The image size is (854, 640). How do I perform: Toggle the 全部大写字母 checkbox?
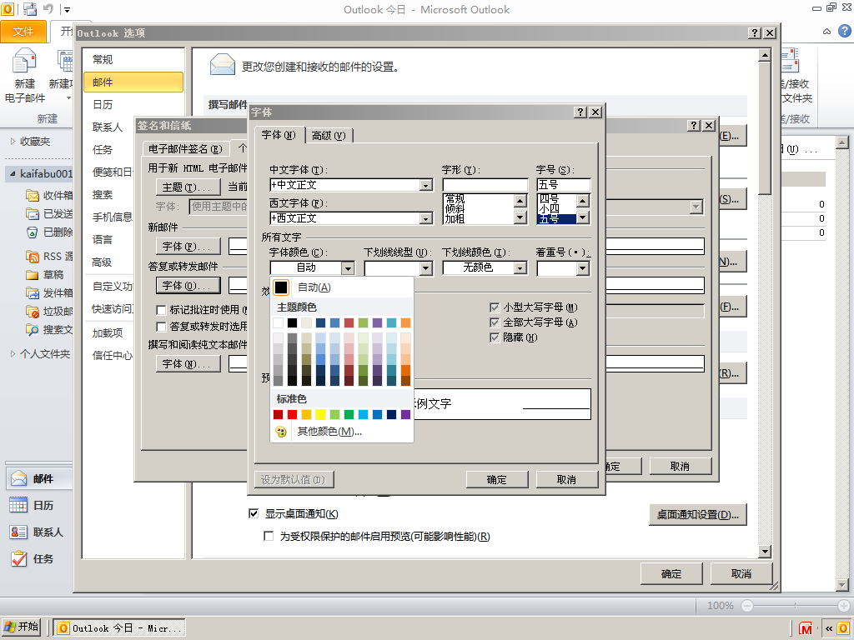[x=495, y=322]
